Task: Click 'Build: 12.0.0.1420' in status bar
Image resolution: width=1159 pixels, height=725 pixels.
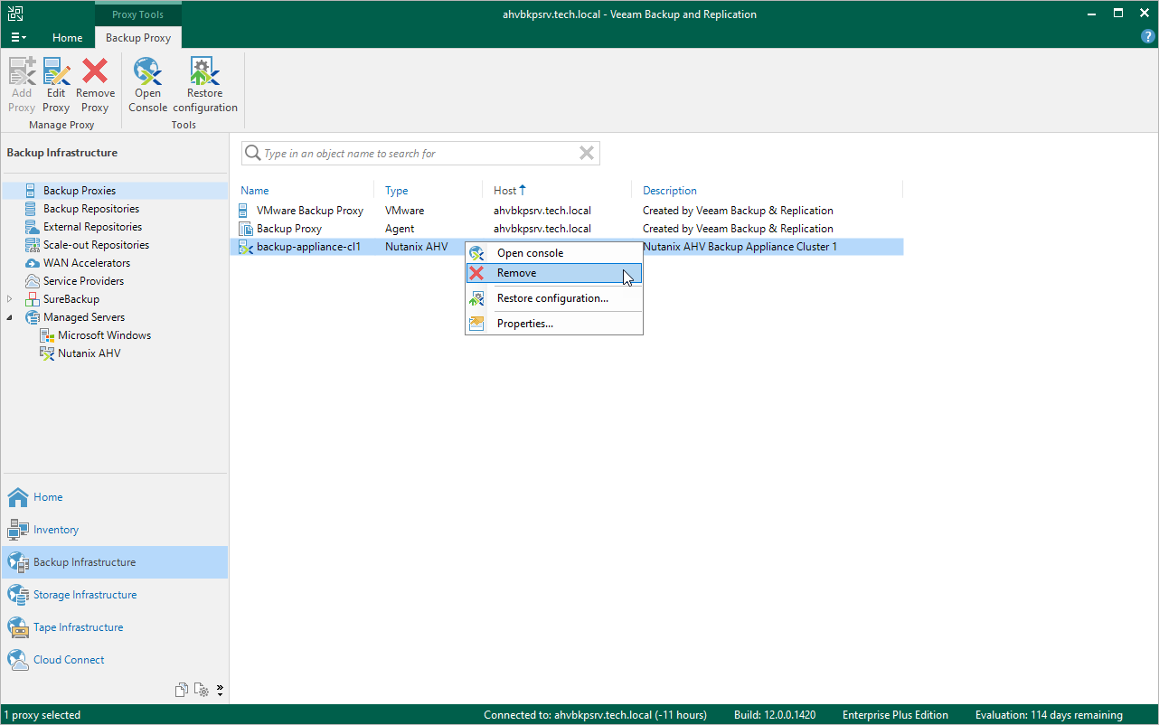Action: click(x=775, y=715)
